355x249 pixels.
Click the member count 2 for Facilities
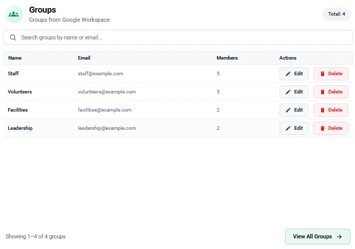(x=218, y=110)
